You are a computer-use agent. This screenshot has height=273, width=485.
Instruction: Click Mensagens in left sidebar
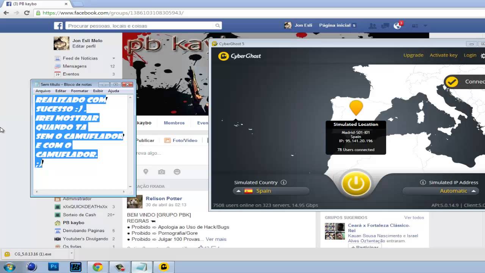tap(75, 66)
